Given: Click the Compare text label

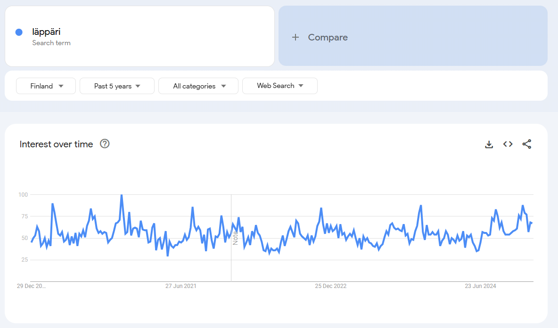Looking at the screenshot, I should [x=328, y=38].
